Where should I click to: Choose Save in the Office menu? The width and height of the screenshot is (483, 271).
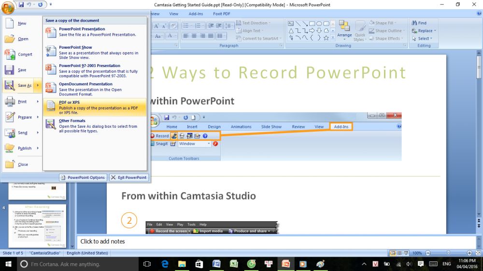click(22, 70)
